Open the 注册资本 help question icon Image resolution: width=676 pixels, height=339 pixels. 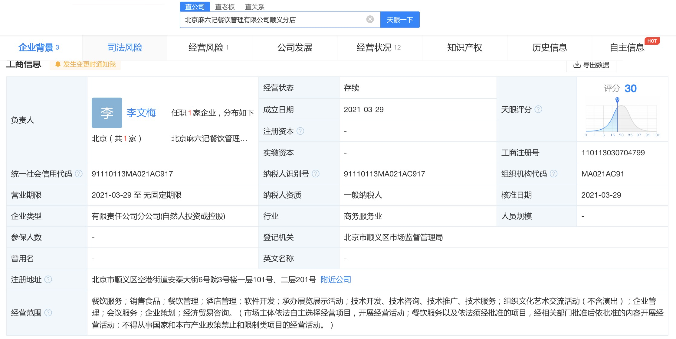coord(300,131)
